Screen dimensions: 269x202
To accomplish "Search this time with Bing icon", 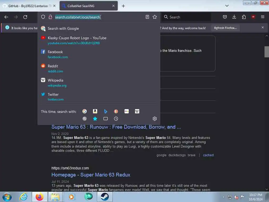I will pos(106,111).
